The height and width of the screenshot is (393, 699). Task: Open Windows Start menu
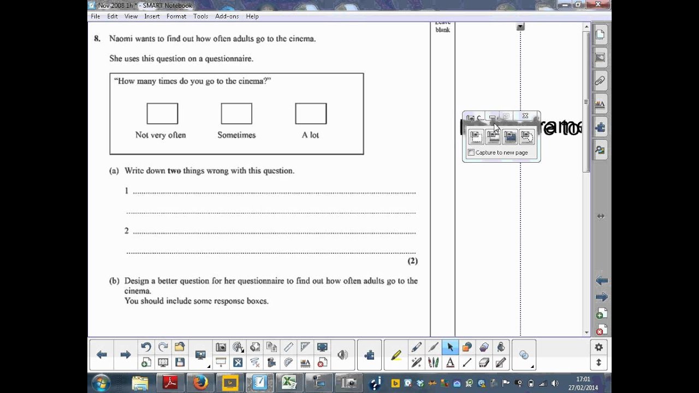101,383
